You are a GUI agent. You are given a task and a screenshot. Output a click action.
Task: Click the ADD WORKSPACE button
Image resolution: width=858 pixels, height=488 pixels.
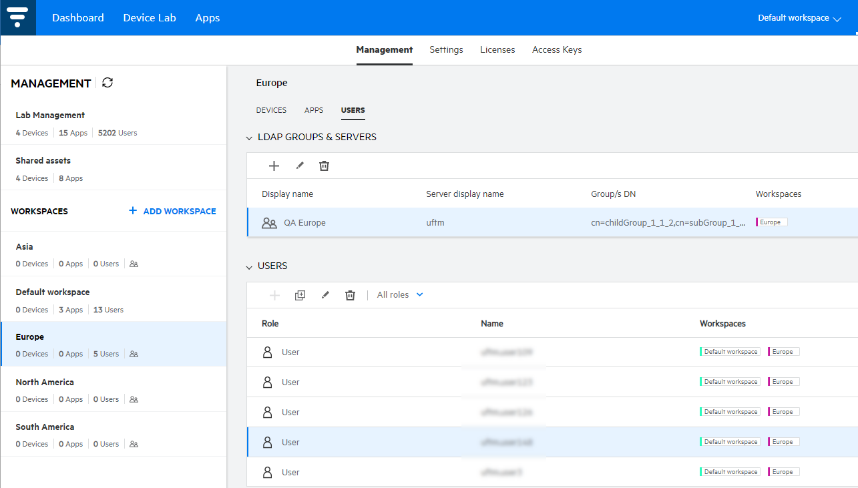pos(172,211)
